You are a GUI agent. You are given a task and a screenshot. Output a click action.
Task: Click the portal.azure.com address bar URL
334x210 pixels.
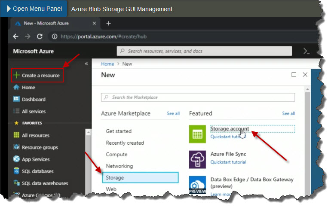pos(104,37)
